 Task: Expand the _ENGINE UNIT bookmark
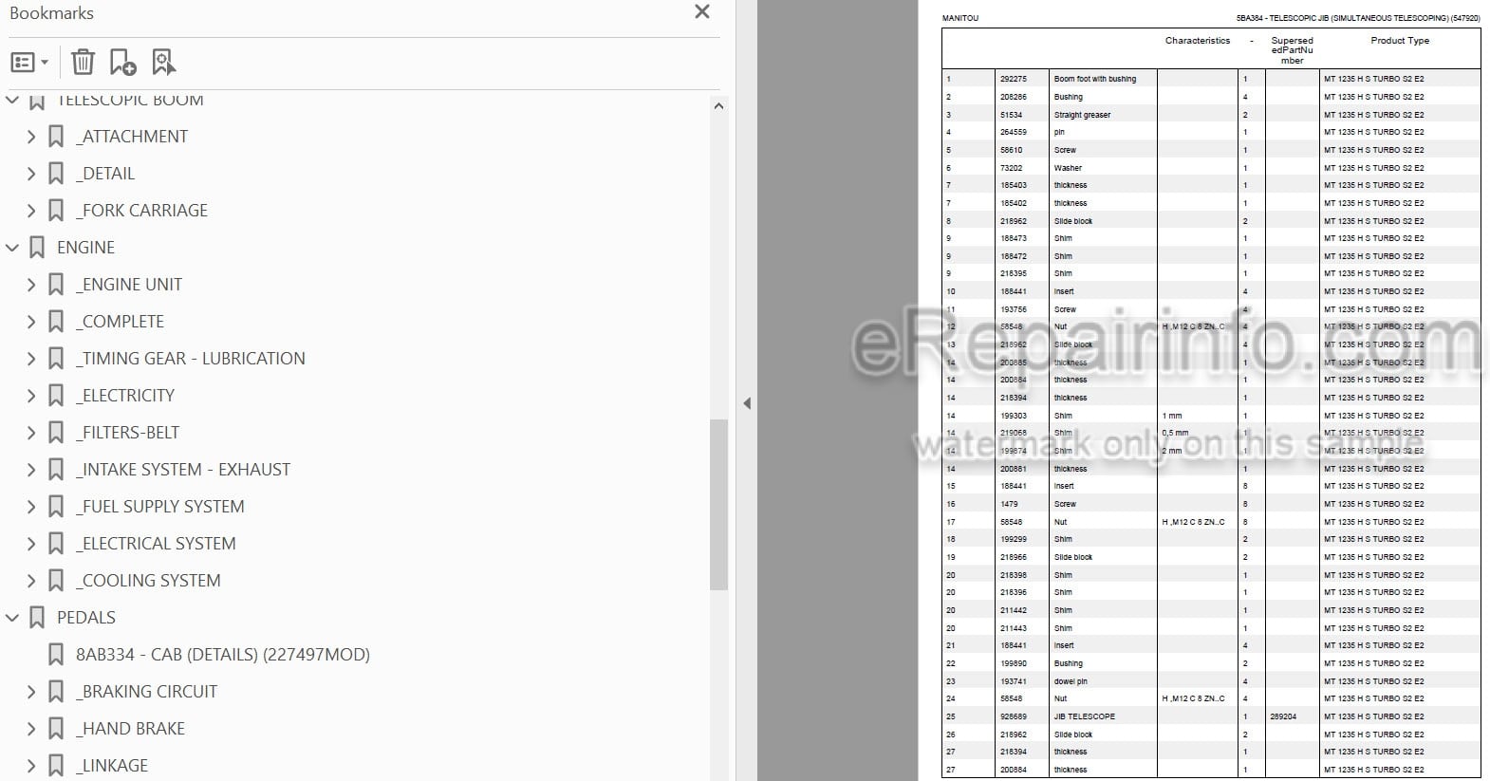pyautogui.click(x=31, y=285)
